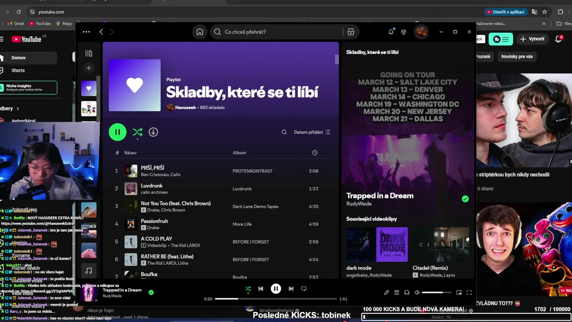The image size is (572, 322).
Task: Open YouTube notifications bell
Action: [x=559, y=39]
